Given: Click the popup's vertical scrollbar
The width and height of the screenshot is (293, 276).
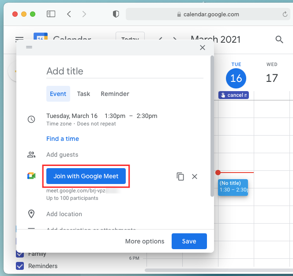Looking at the screenshot, I should coord(212,126).
